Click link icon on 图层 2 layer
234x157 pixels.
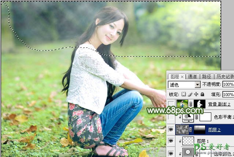click(x=190, y=129)
